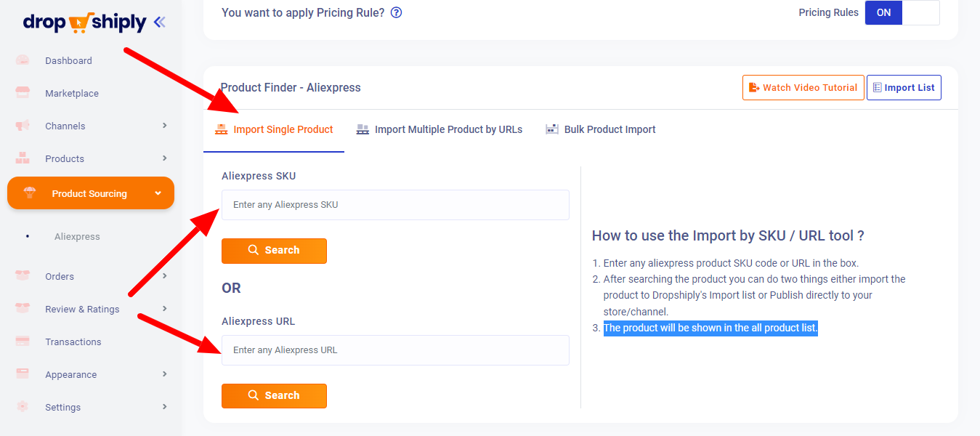Click the video icon on Watch Video Tutorial
The height and width of the screenshot is (436, 980).
point(754,87)
